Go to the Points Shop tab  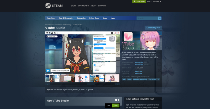tap(94, 18)
